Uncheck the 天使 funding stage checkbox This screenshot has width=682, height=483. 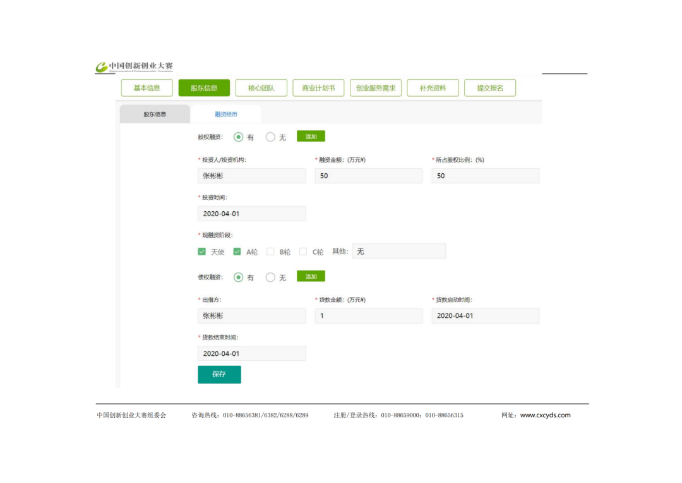(x=202, y=252)
